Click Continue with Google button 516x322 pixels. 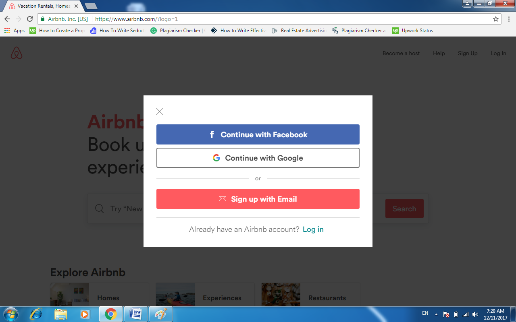coord(258,158)
